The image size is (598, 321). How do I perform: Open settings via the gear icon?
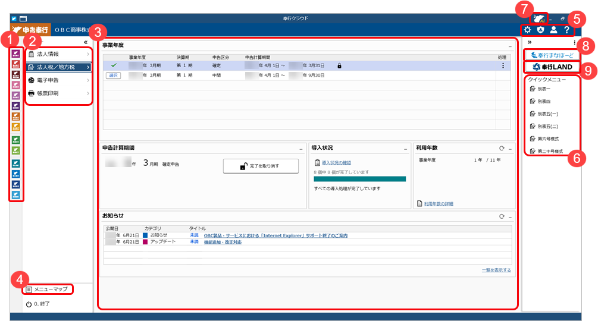[527, 30]
